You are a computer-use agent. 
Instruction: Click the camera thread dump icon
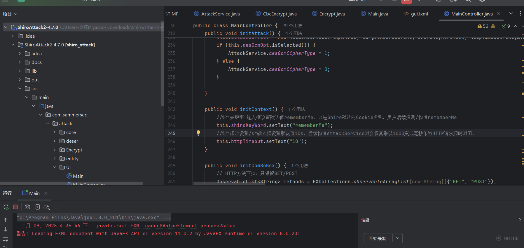(x=27, y=207)
